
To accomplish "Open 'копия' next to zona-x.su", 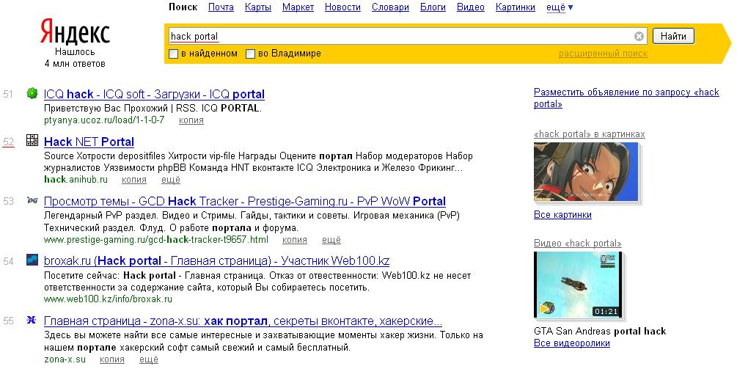I will [x=112, y=359].
